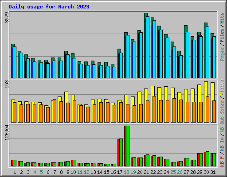Click the 'Daily usage for March 2023' title
Image resolution: width=227 pixels, height=177 pixels.
click(x=49, y=7)
